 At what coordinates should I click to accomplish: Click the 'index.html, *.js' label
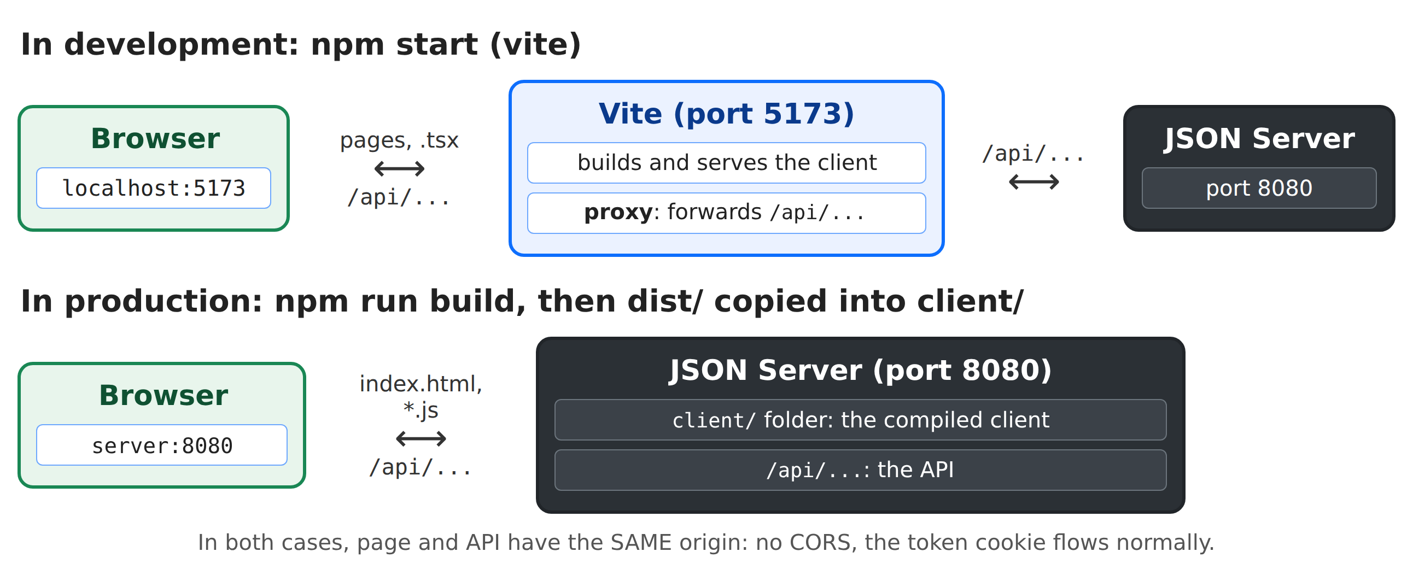coord(421,397)
